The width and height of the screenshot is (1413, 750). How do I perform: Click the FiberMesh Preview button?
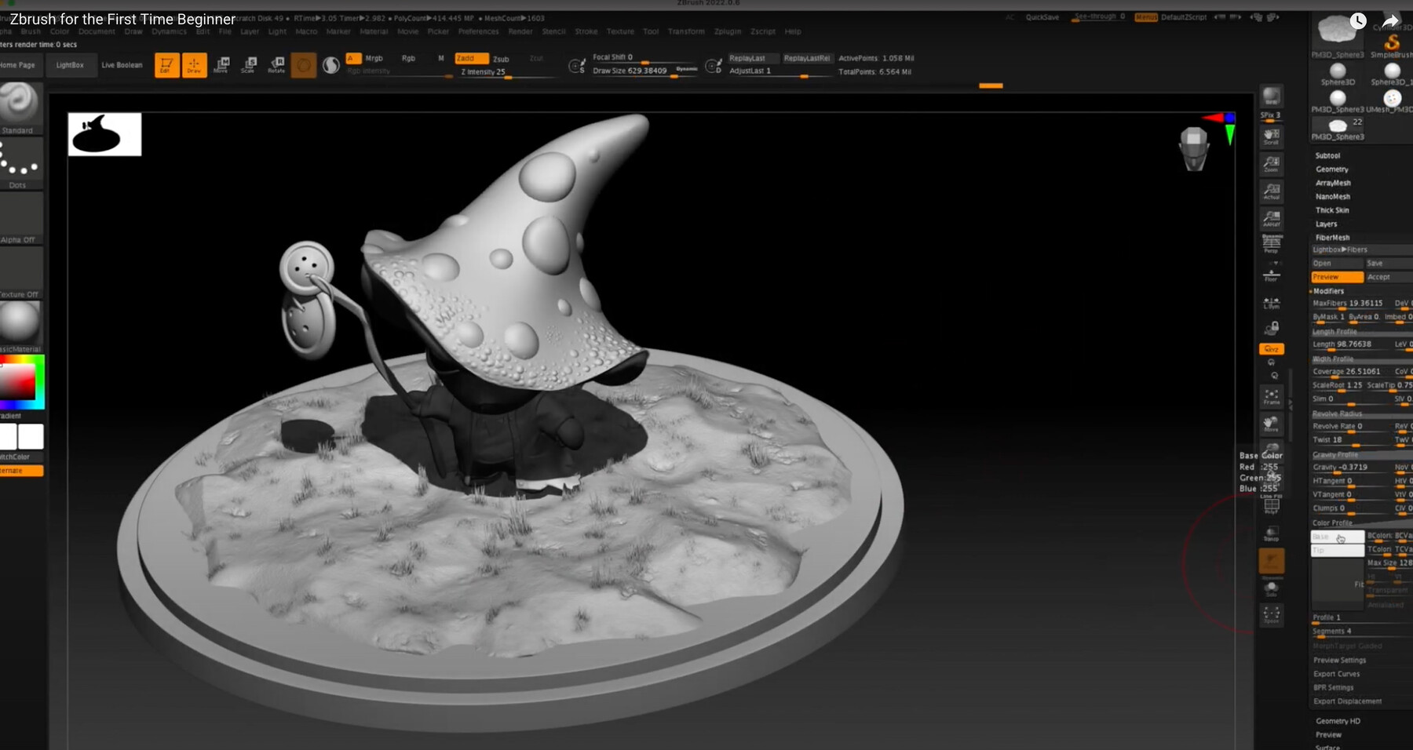coord(1338,277)
